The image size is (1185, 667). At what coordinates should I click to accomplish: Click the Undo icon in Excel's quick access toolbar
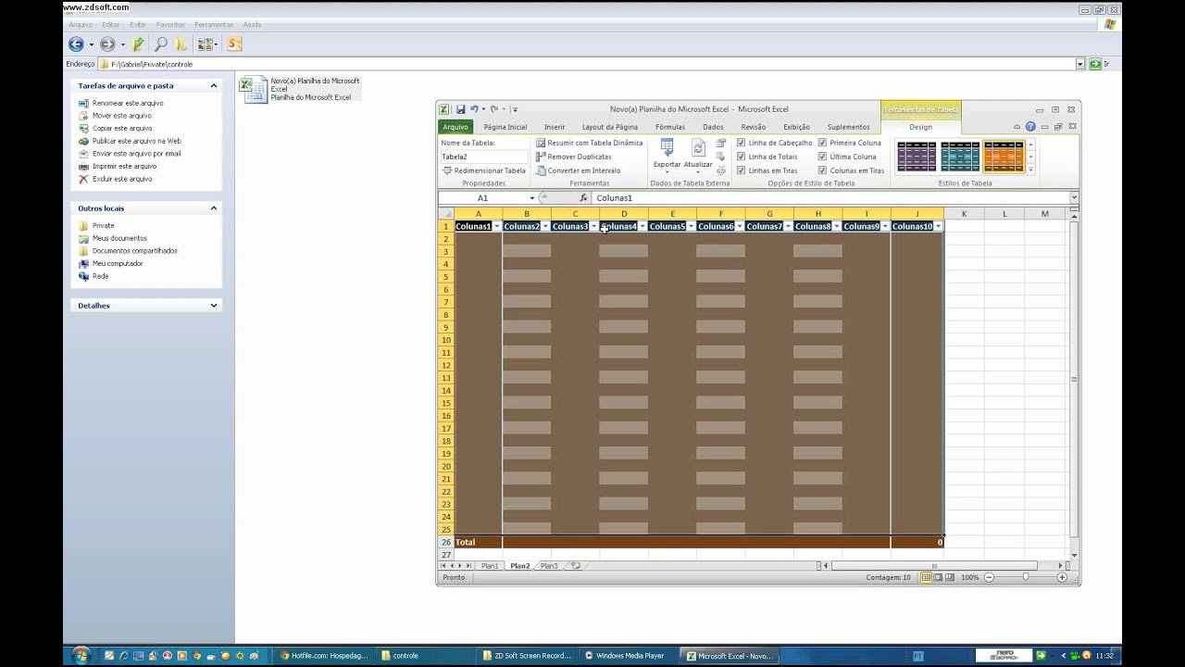(474, 109)
